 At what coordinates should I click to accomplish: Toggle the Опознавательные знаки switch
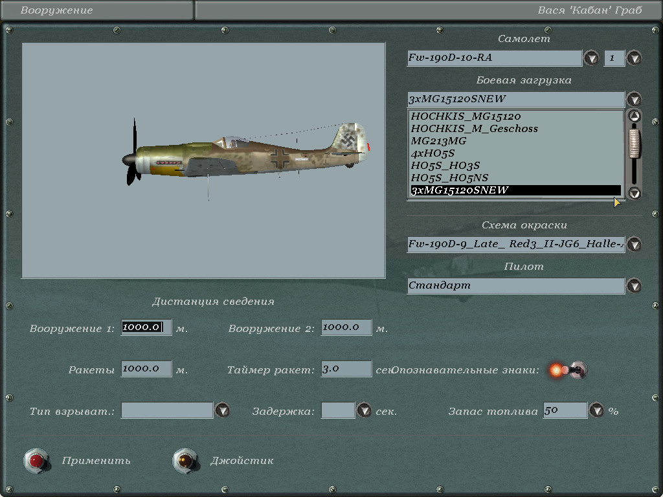point(568,370)
